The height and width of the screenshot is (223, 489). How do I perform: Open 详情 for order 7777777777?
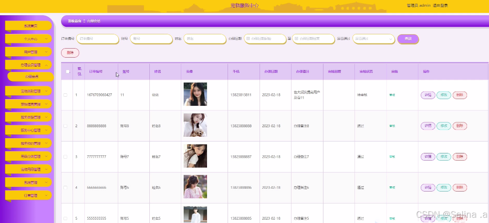click(428, 157)
